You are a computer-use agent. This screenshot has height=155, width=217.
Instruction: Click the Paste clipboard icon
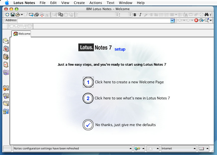click(x=66, y=15)
